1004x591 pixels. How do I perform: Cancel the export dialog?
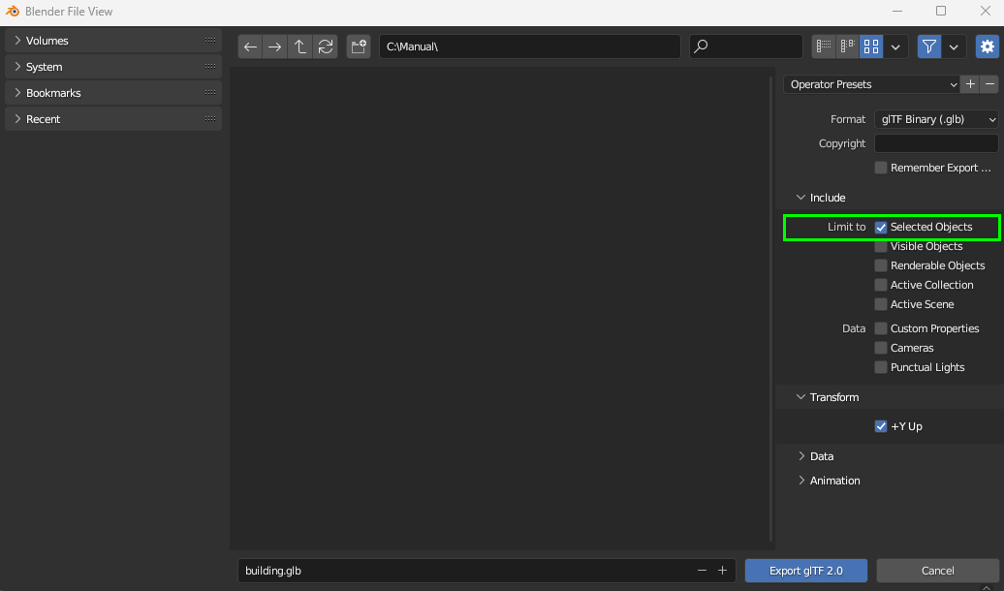tap(936, 571)
